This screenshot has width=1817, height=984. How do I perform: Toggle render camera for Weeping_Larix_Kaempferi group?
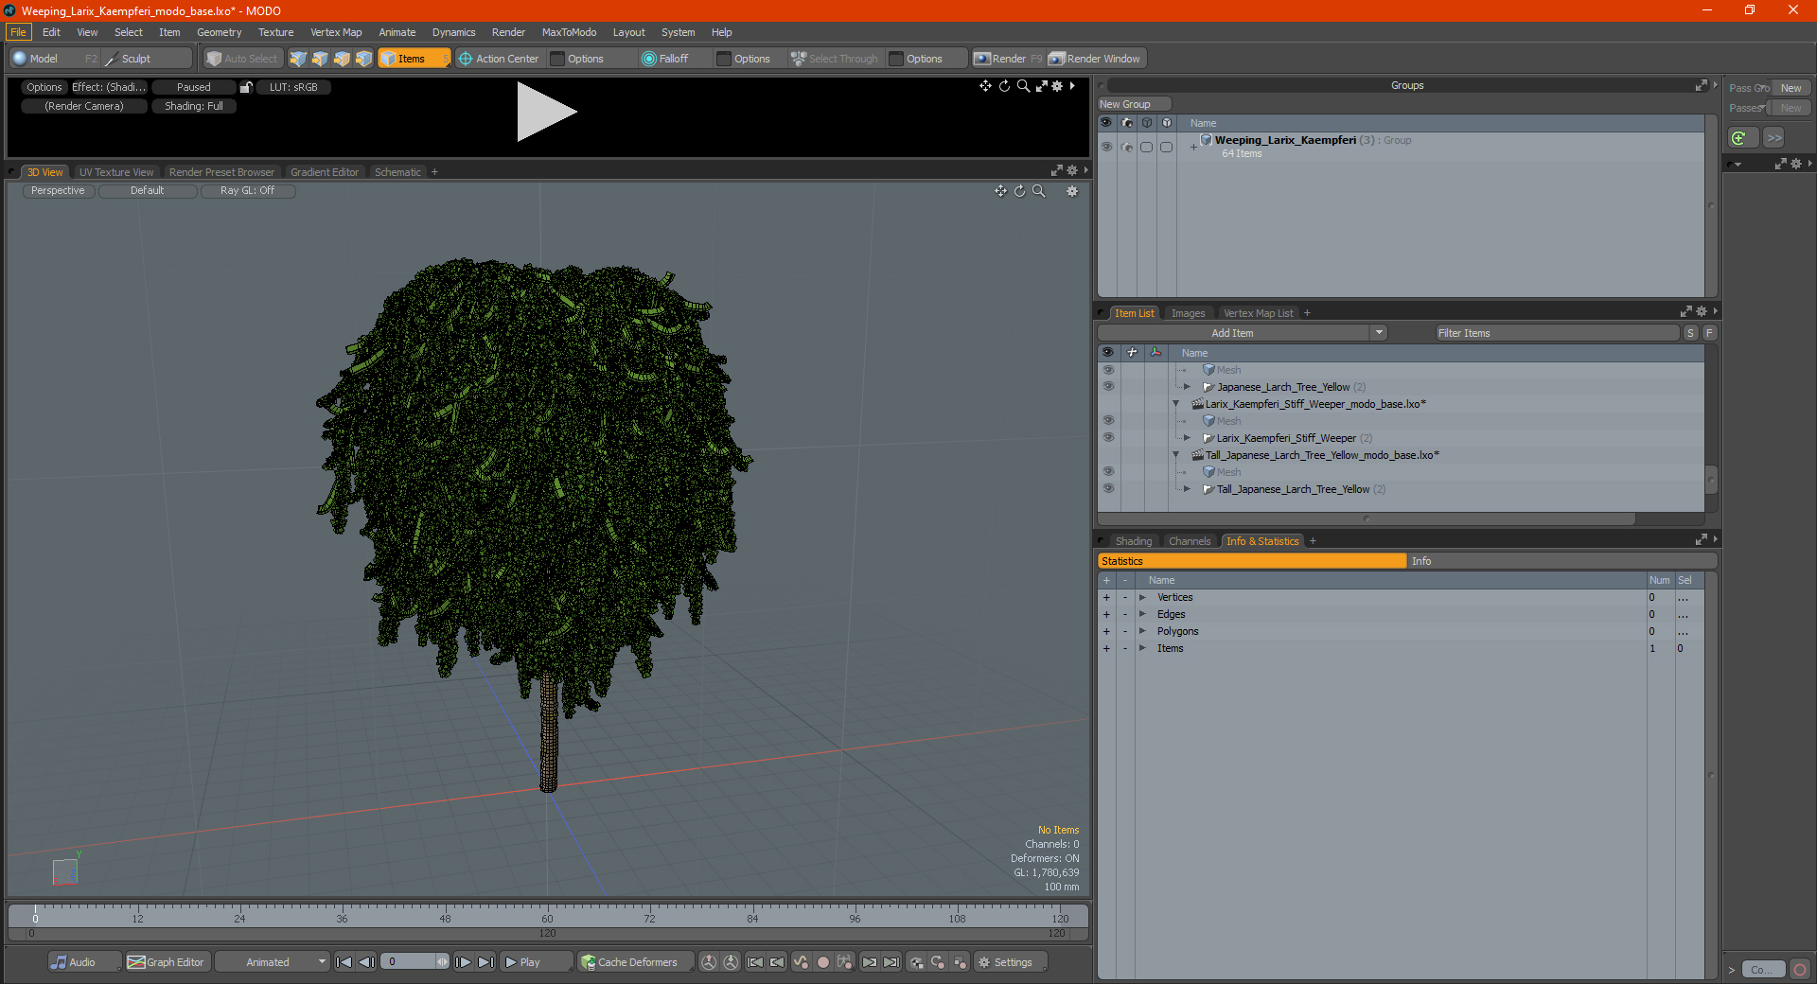[1126, 147]
